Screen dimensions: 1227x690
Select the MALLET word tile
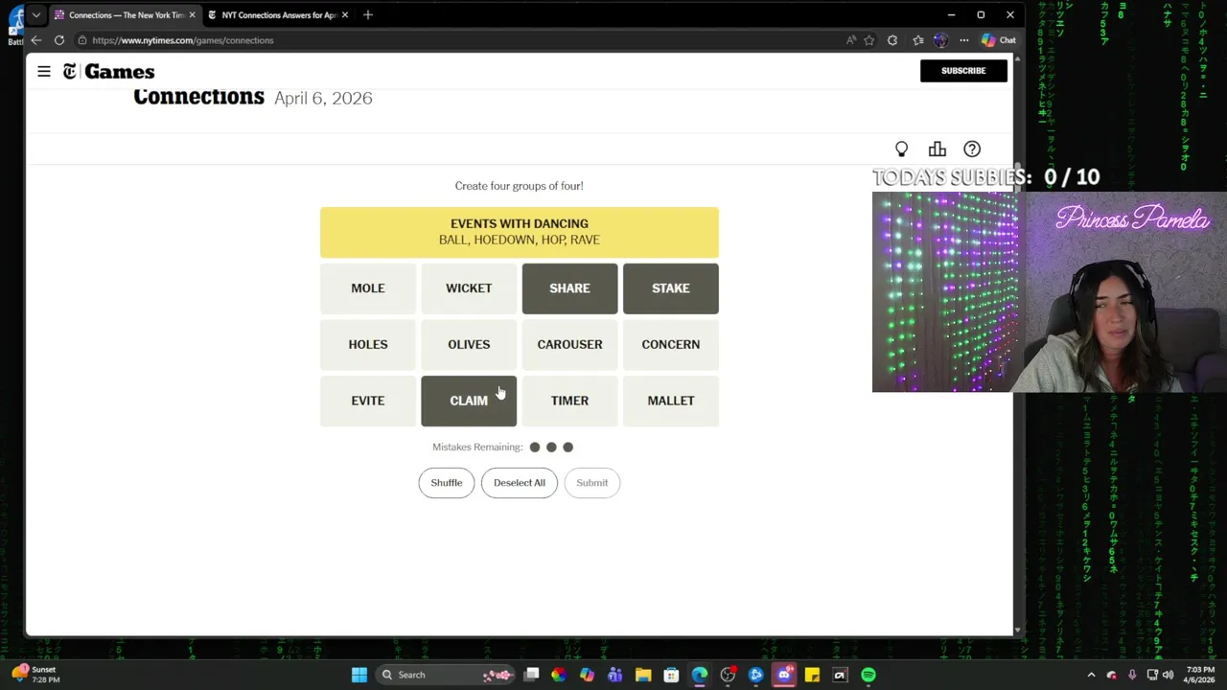pyautogui.click(x=671, y=401)
